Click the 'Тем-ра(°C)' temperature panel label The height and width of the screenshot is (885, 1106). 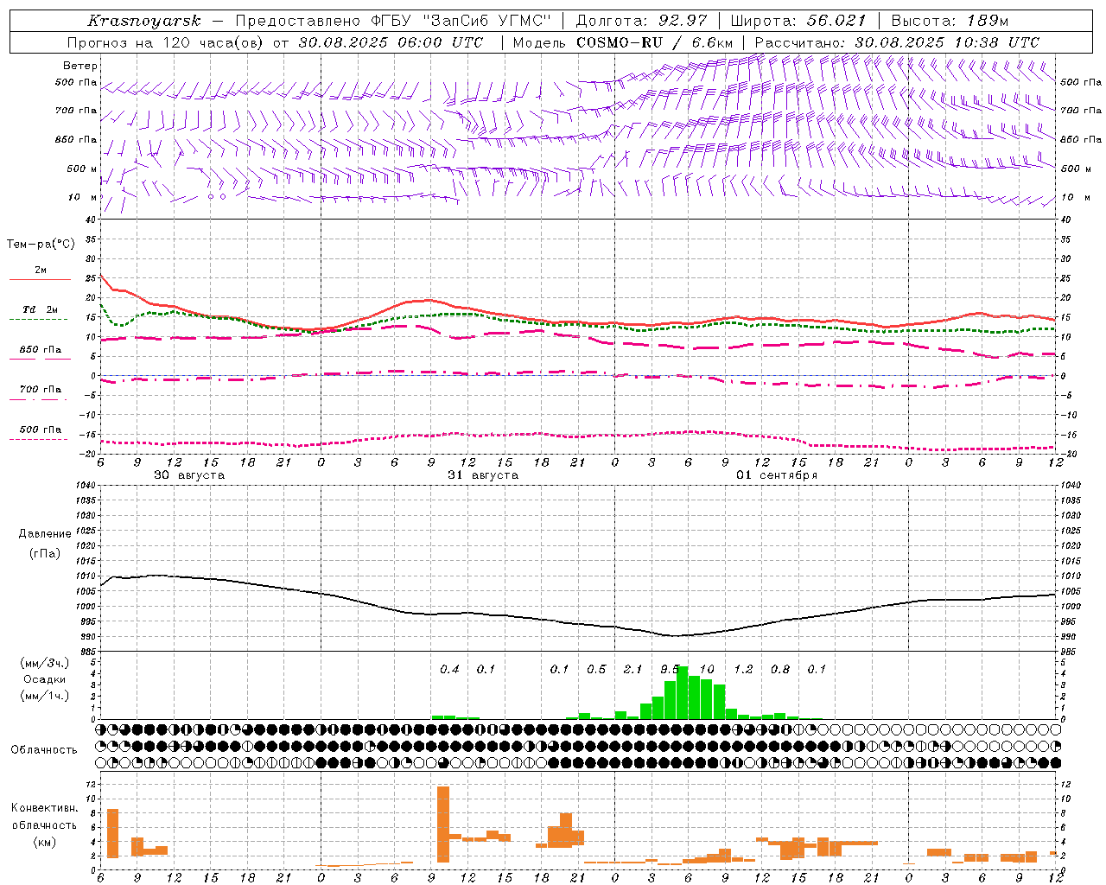tap(41, 245)
